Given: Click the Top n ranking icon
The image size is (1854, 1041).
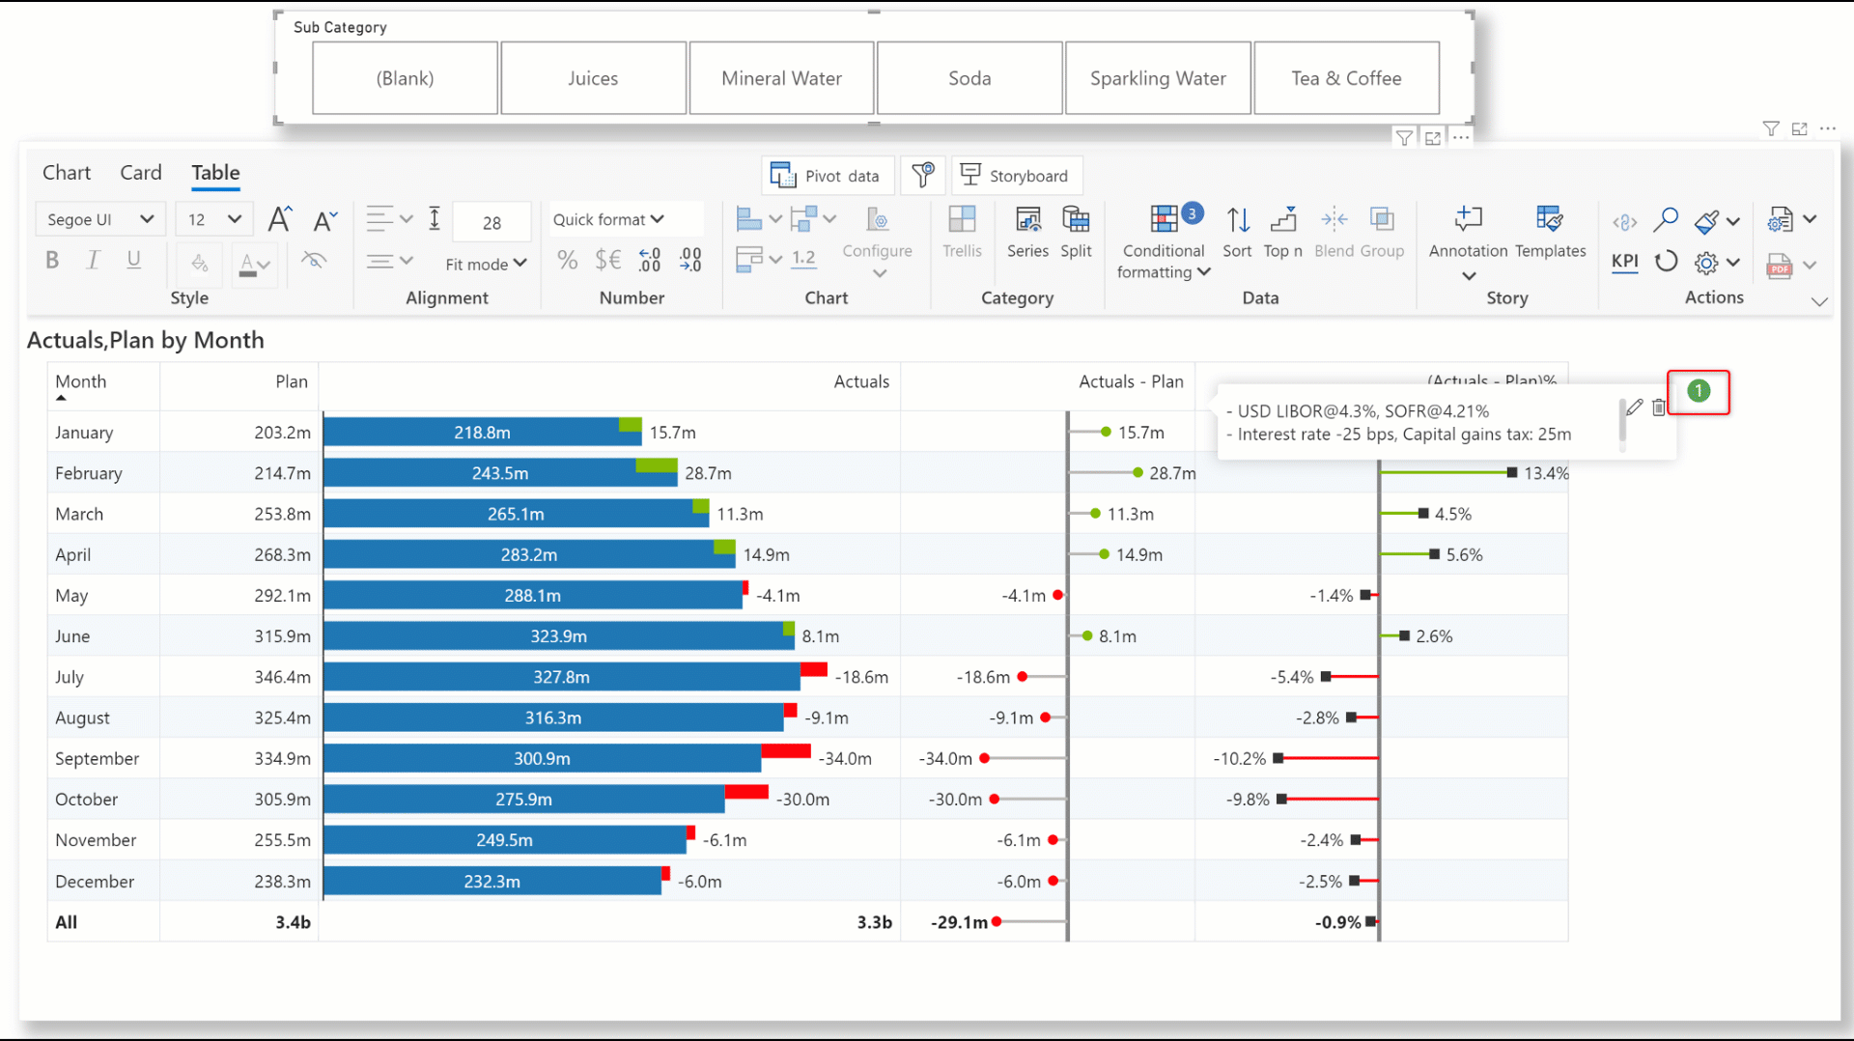Looking at the screenshot, I should point(1282,231).
